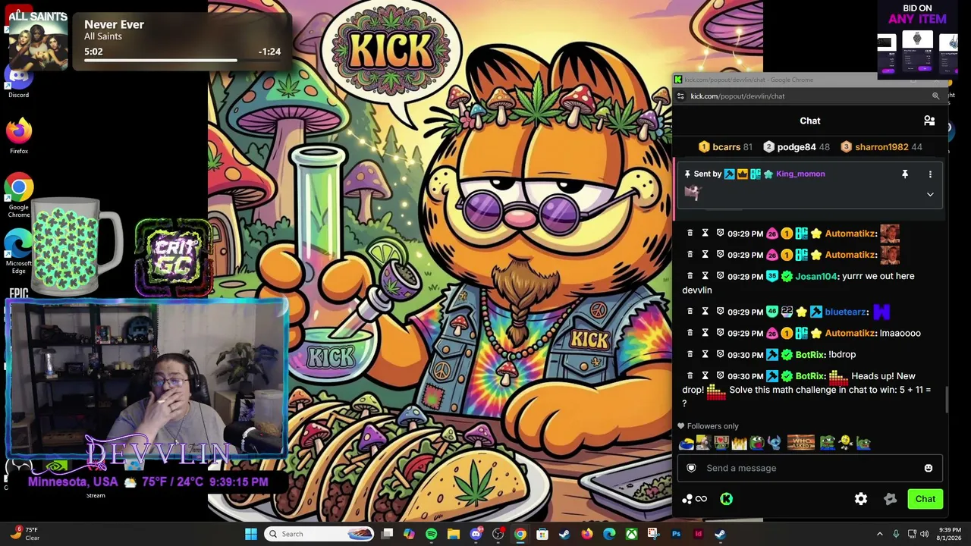Delete the blueteaz message with trash icon
The height and width of the screenshot is (546, 971).
690,312
